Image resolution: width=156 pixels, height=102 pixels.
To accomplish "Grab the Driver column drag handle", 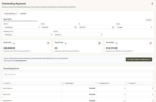I will click(4, 83).
